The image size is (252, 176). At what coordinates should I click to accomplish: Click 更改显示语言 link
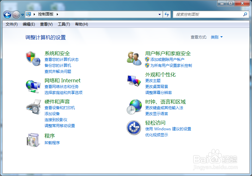[157, 114]
